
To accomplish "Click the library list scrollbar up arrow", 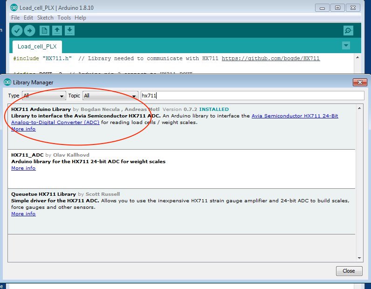I will (x=359, y=108).
